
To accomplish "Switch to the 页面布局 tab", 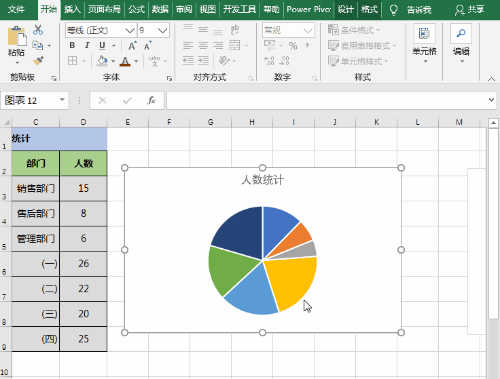I will pyautogui.click(x=104, y=9).
